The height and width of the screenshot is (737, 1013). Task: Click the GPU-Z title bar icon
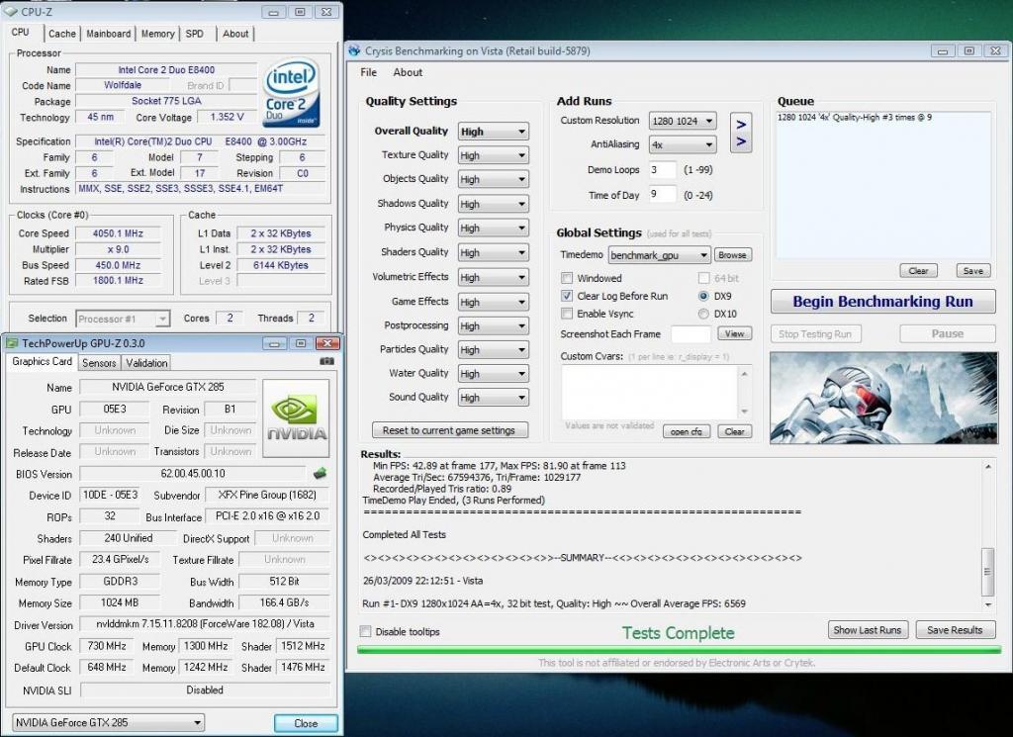[12, 343]
